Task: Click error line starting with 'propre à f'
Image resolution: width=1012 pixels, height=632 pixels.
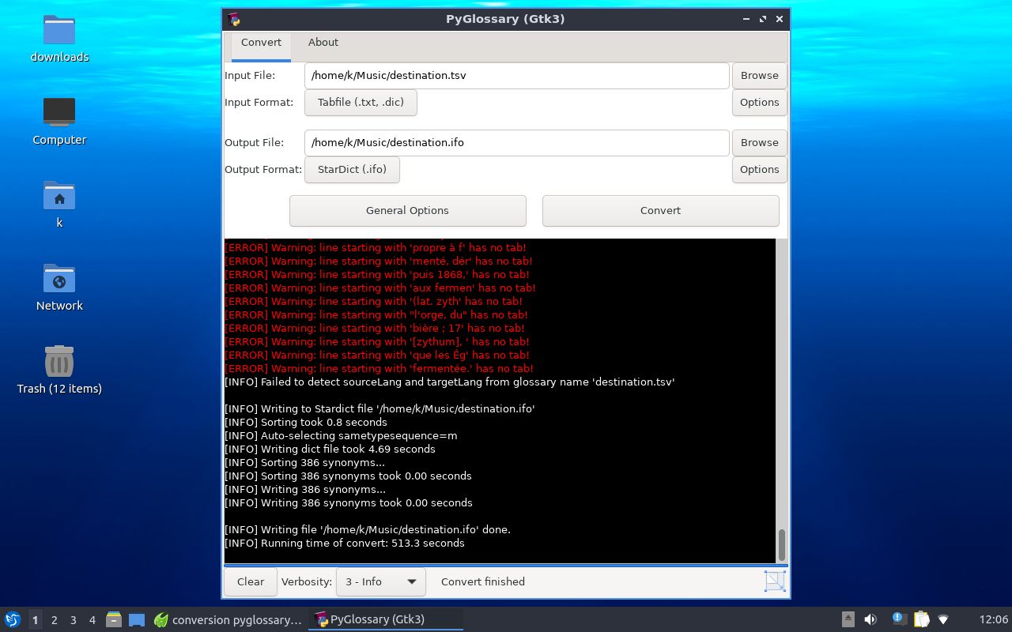Action: tap(376, 248)
